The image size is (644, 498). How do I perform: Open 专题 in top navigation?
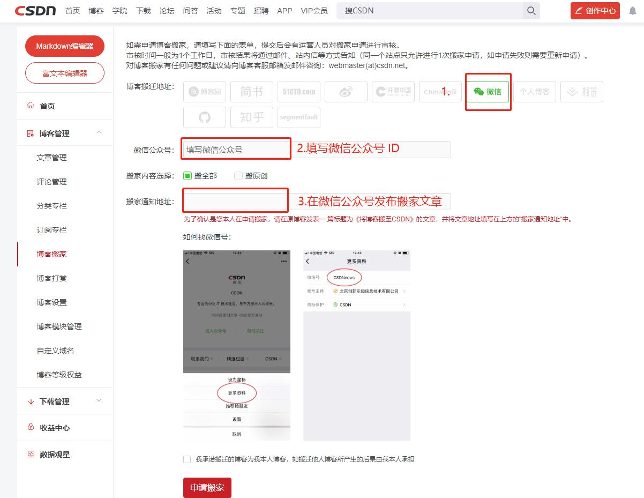(x=238, y=11)
